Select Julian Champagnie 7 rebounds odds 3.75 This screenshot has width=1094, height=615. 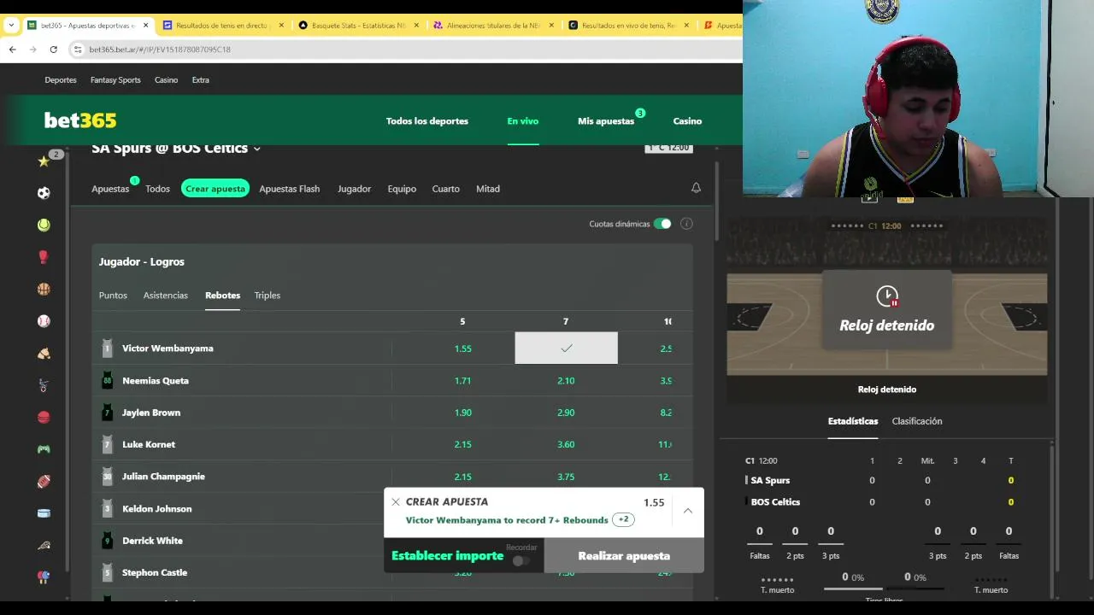pyautogui.click(x=566, y=477)
